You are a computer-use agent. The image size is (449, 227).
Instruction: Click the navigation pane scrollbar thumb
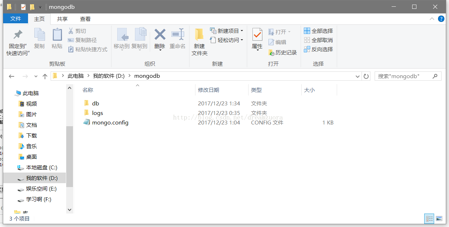pyautogui.click(x=69, y=156)
